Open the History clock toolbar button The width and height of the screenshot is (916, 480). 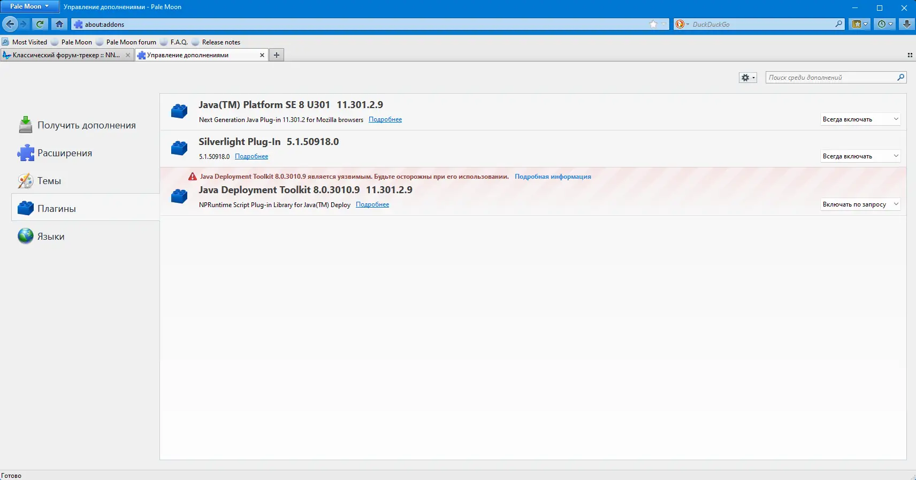click(885, 24)
